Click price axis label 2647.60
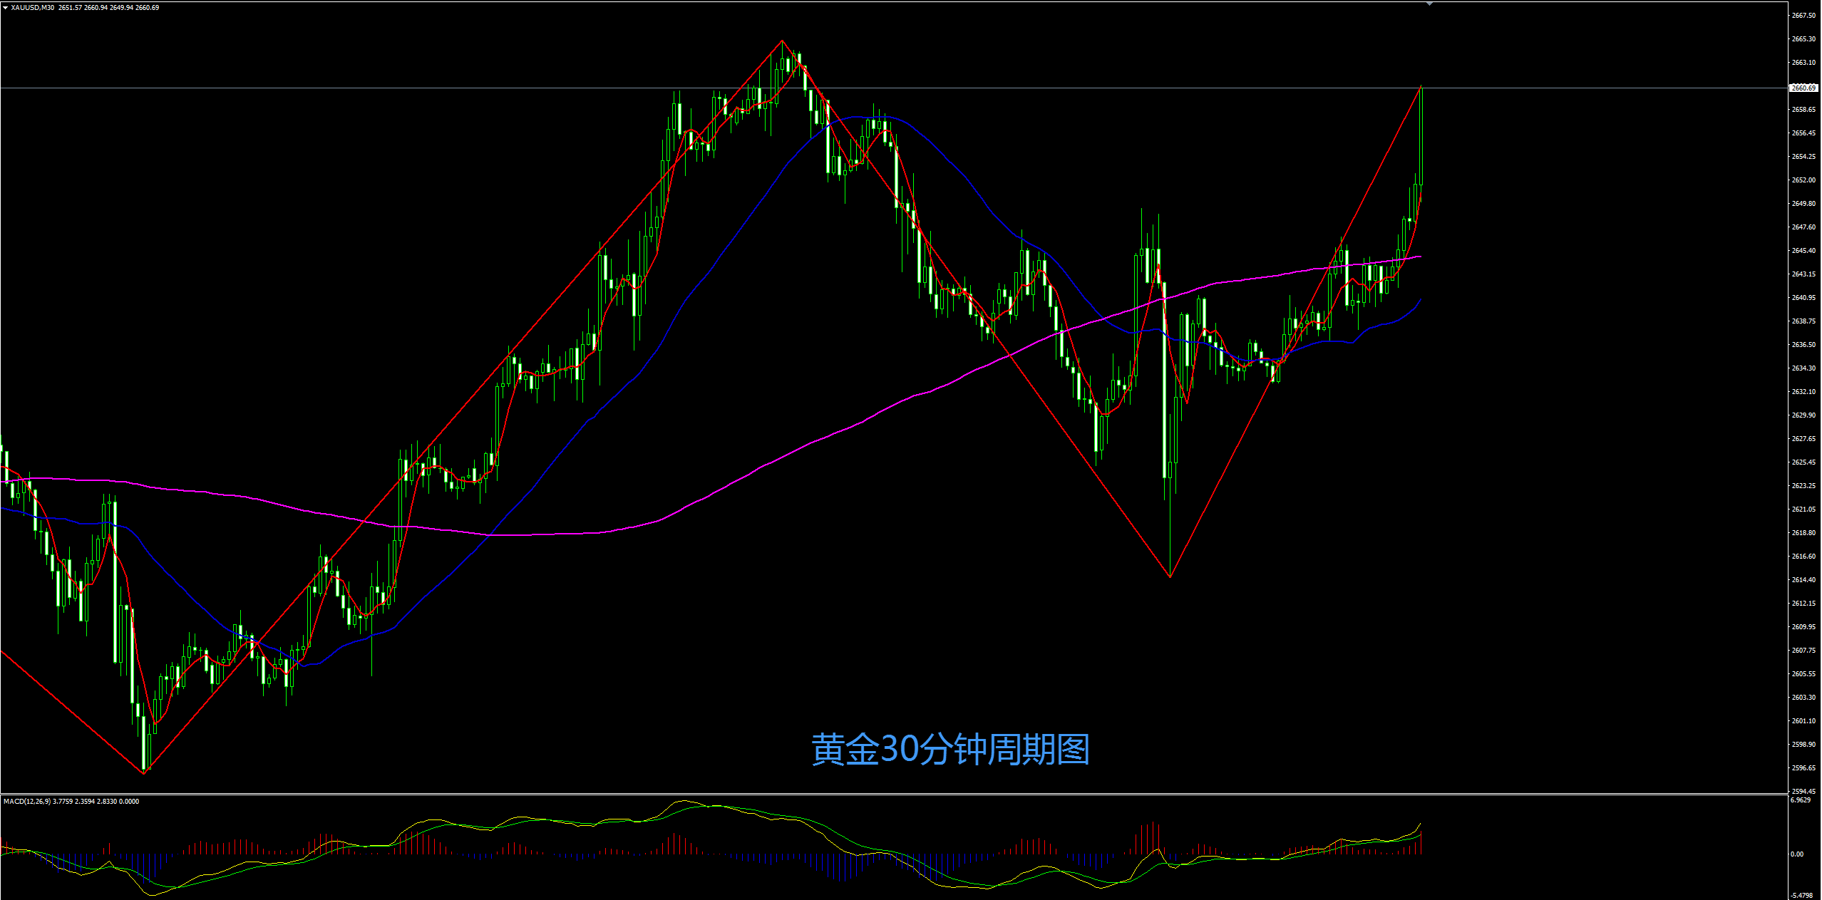 point(1803,227)
